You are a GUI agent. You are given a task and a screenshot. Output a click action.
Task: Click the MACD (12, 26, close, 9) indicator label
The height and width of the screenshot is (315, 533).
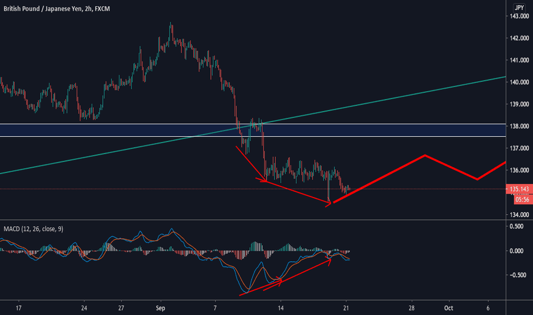point(33,229)
